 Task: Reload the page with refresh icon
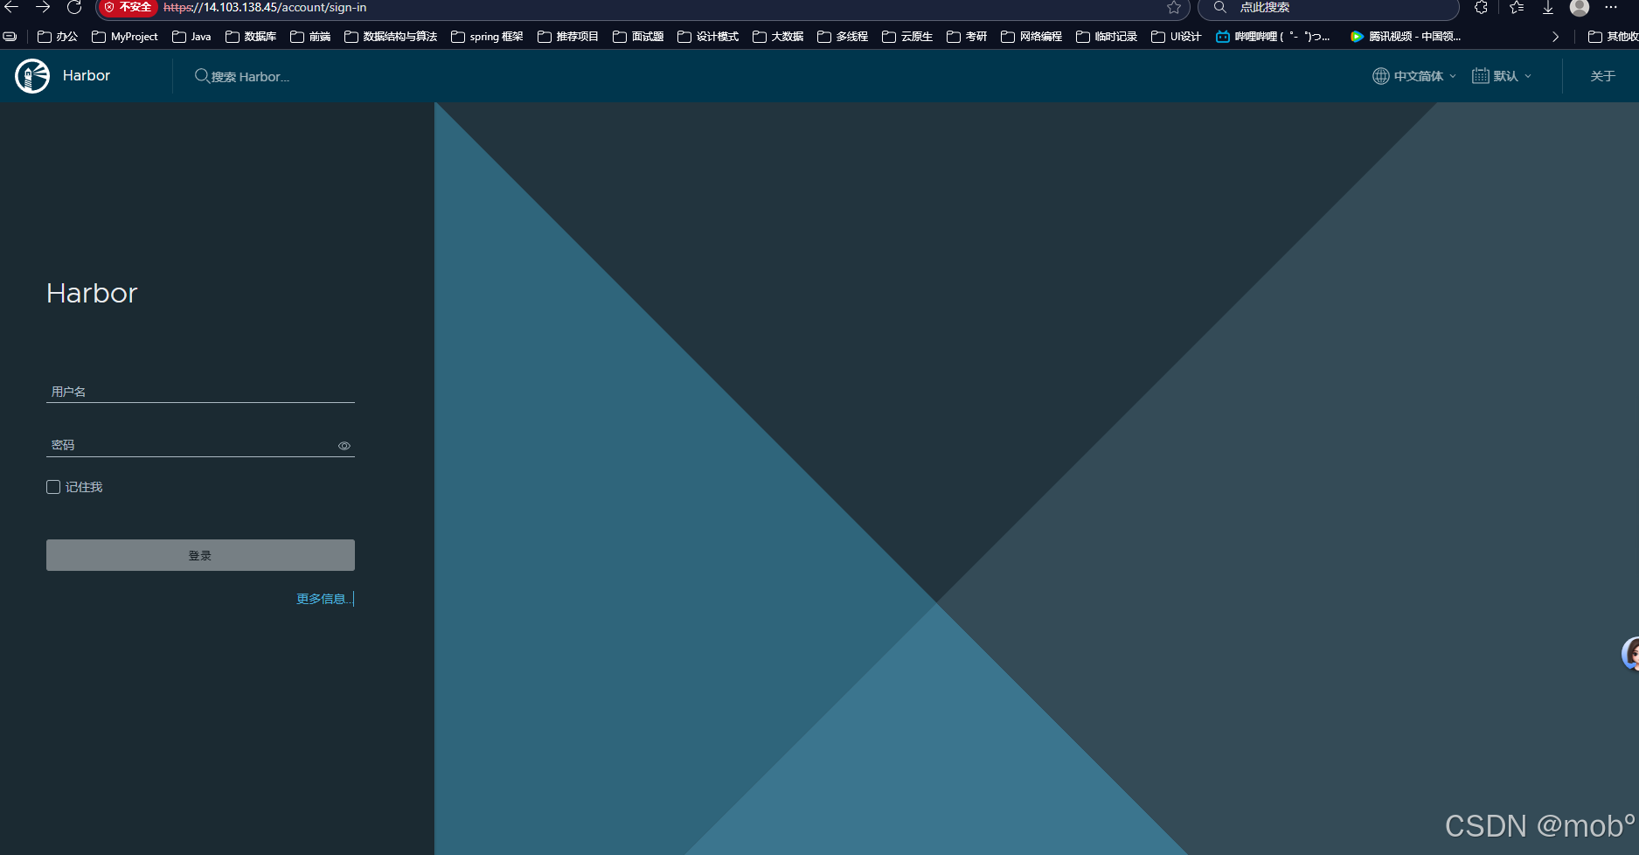[x=74, y=7]
